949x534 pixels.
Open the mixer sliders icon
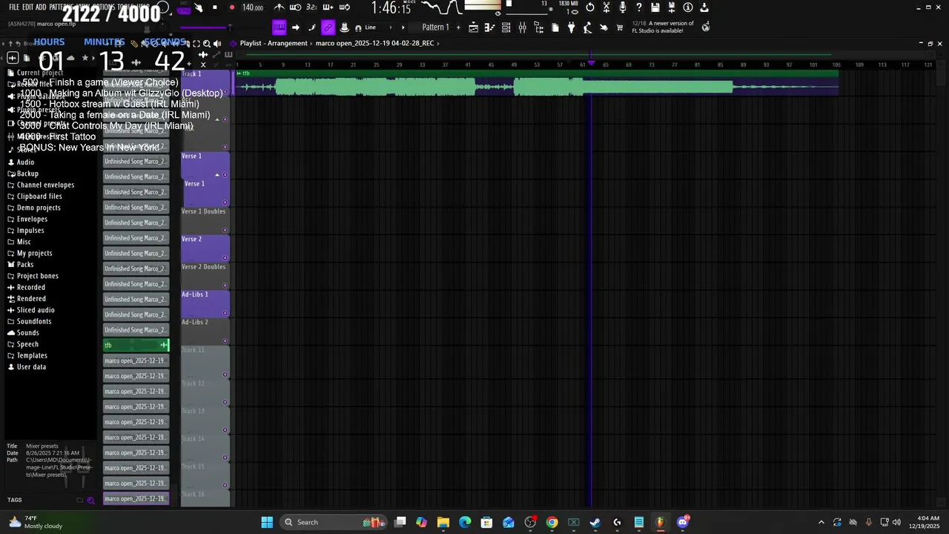point(523,27)
